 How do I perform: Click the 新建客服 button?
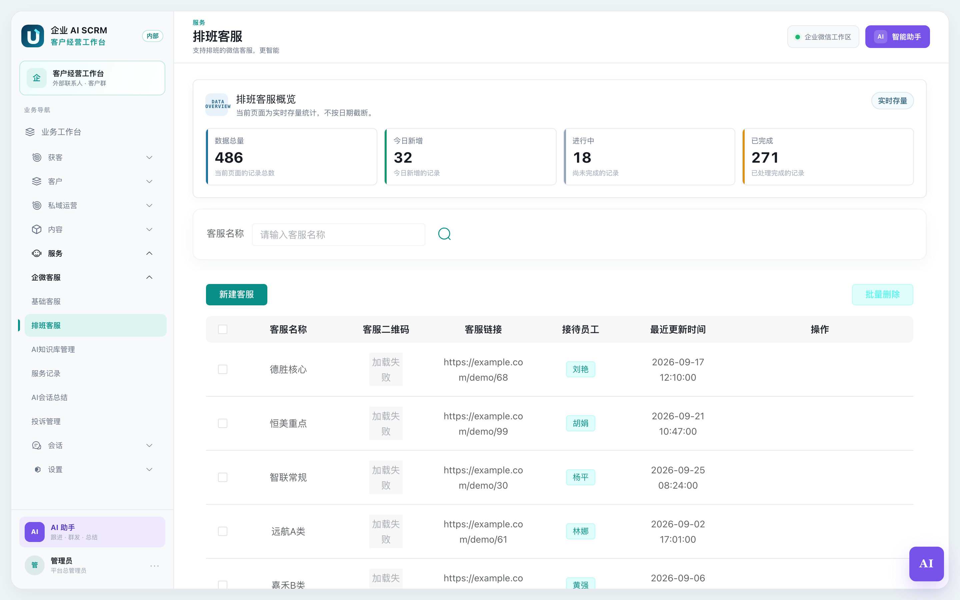pos(236,294)
